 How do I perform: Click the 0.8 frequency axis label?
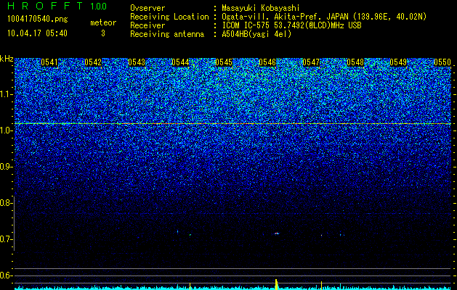[6, 203]
